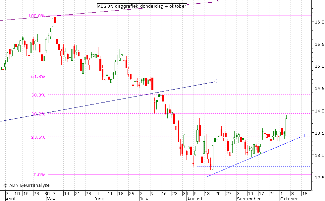
Task: Click the 38.2% retracement label
Action: point(38,114)
